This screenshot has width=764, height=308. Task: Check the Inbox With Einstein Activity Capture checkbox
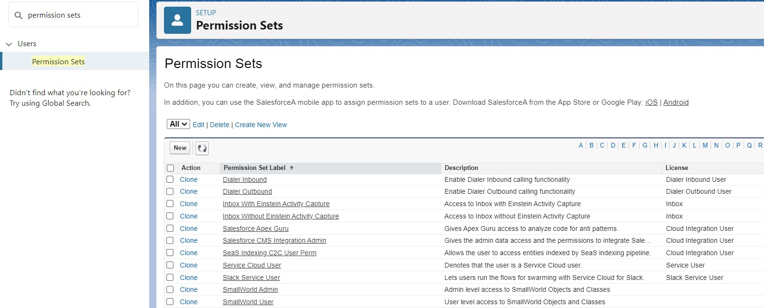(170, 204)
